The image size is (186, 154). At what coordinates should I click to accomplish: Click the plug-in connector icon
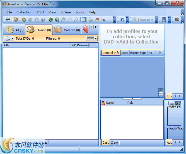[x=103, y=20]
